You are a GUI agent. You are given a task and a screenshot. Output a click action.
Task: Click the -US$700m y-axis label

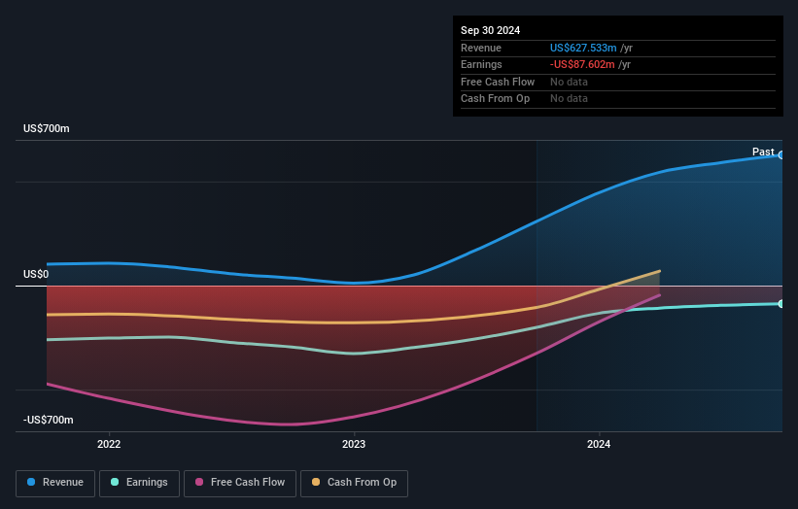[49, 420]
